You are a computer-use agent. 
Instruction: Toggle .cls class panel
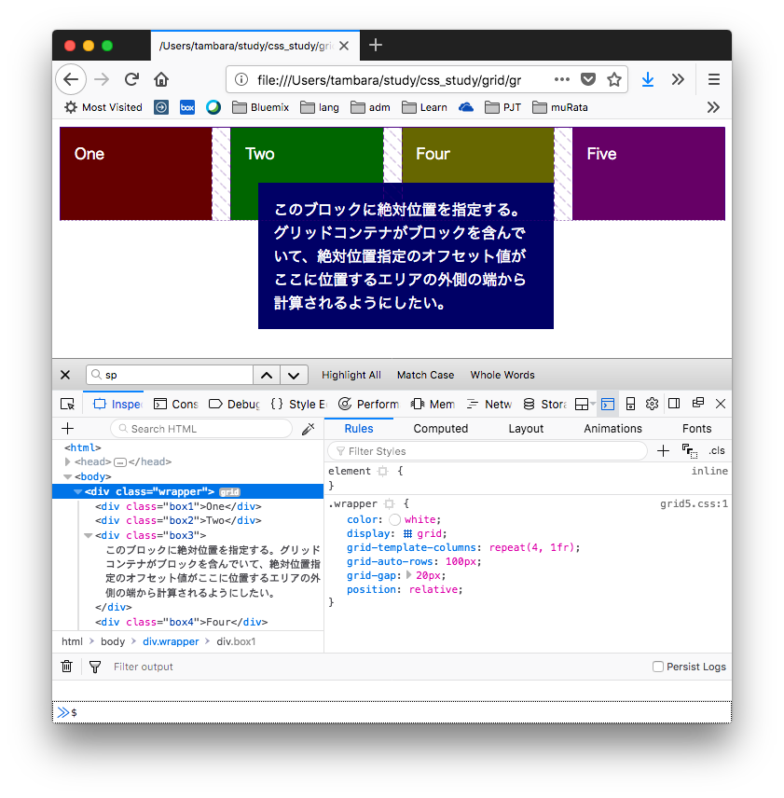716,451
